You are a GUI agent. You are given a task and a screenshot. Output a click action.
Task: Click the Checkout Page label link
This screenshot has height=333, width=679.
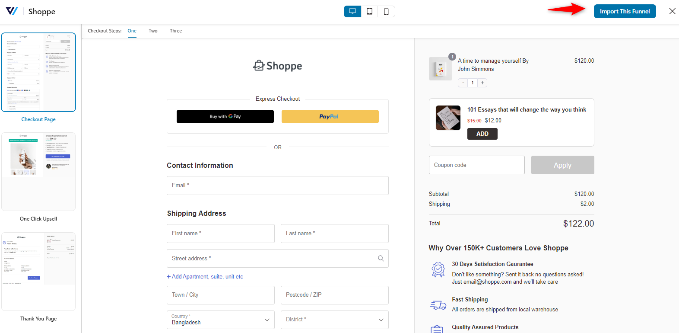38,119
